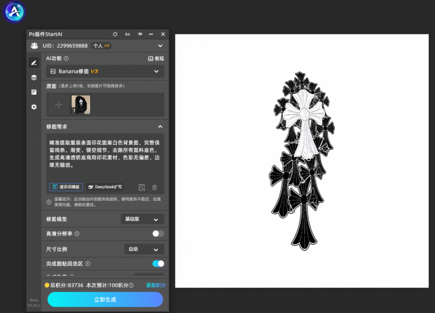The image size is (435, 313).
Task: Open the 修图模型 基础版 dropdown
Action: point(143,219)
